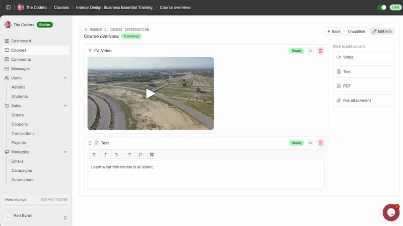Add File attachment content block
This screenshot has height=226, width=403.
pos(364,100)
